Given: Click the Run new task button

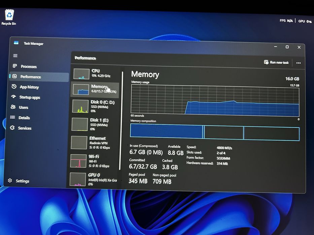Looking at the screenshot, I should (276, 62).
